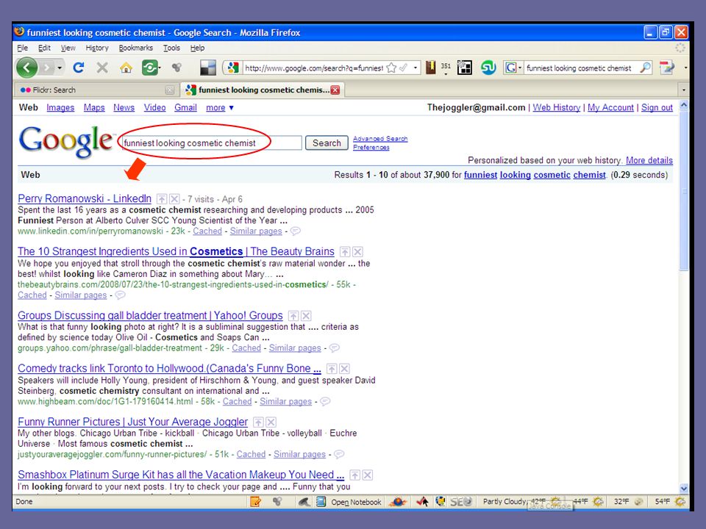Promote the Yahoo! Groups gall bladder result
The width and height of the screenshot is (706, 529).
(293, 316)
